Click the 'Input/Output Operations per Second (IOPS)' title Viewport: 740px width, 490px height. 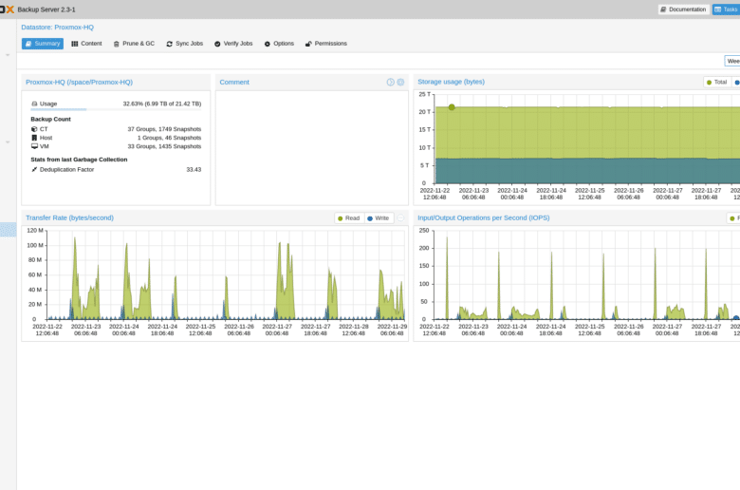[483, 217]
